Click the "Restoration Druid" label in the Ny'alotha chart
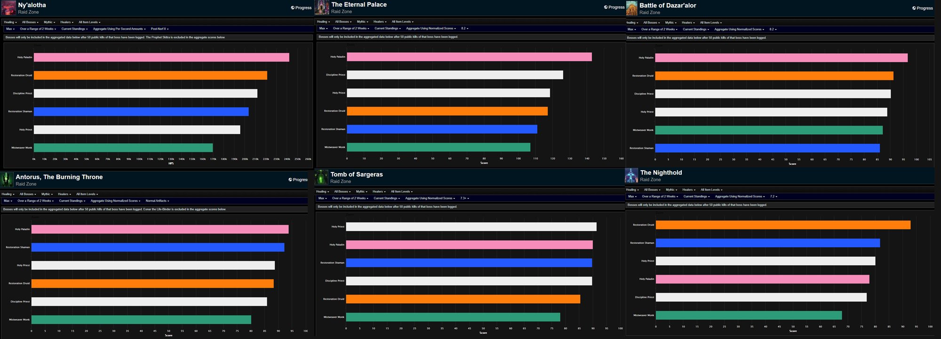Image resolution: width=941 pixels, height=339 pixels. point(22,75)
